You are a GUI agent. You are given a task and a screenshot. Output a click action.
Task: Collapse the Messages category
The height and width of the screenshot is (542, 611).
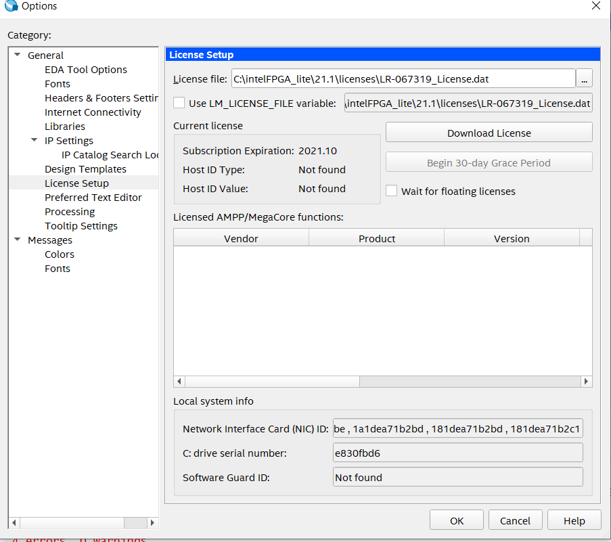tap(17, 240)
